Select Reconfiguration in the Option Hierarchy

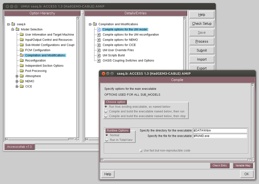[x=35, y=60]
